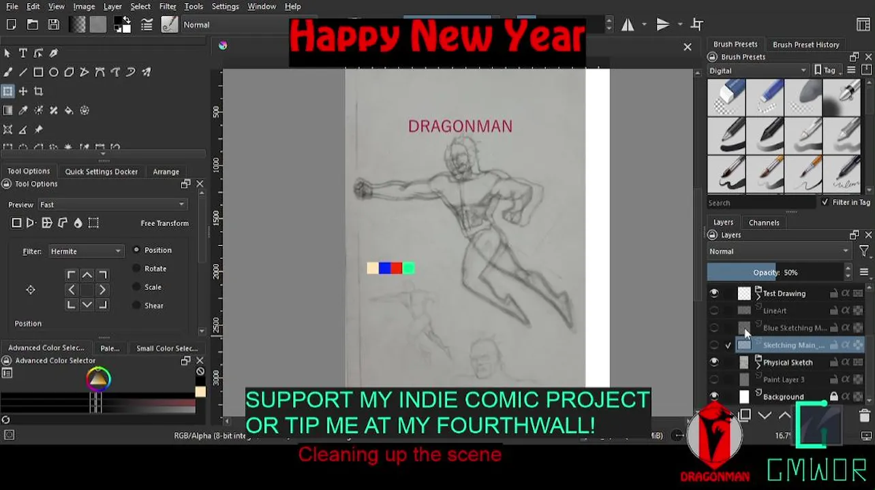Select the Bezier Curve tool

click(99, 72)
